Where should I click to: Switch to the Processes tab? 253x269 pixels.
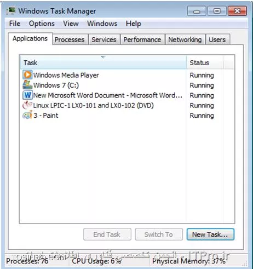70,39
